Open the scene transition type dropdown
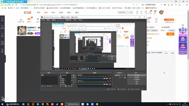Viewport: 189px width, 106px height. click(120, 75)
